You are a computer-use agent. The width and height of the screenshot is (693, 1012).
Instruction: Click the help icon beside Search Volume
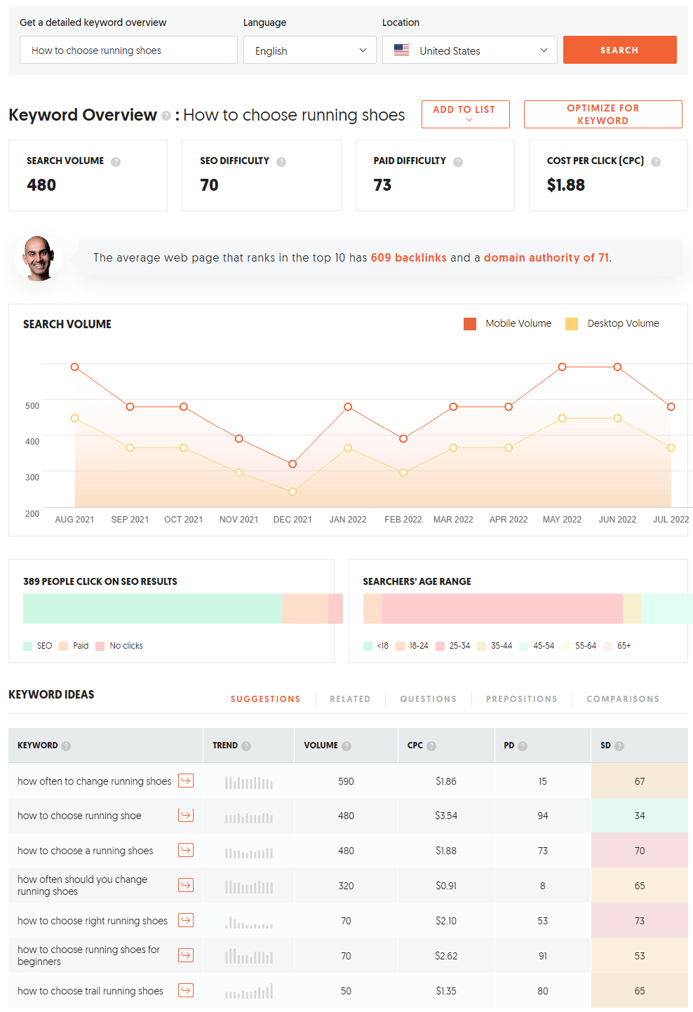click(116, 161)
